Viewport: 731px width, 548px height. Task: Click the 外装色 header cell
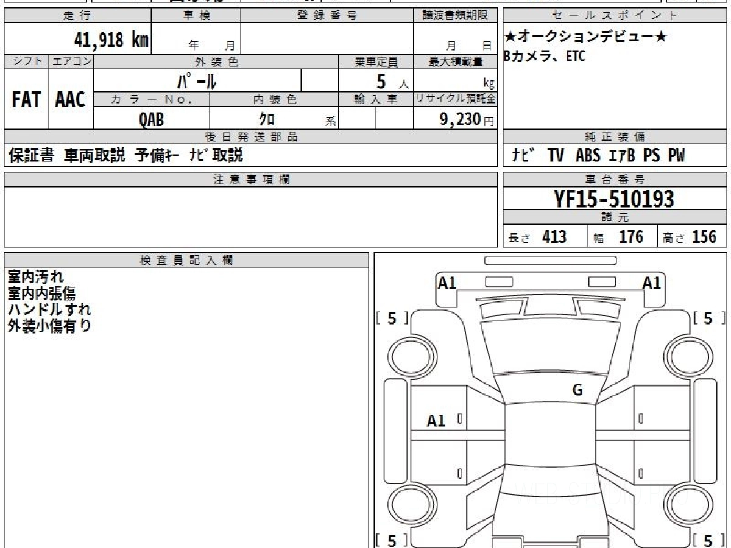tap(216, 61)
